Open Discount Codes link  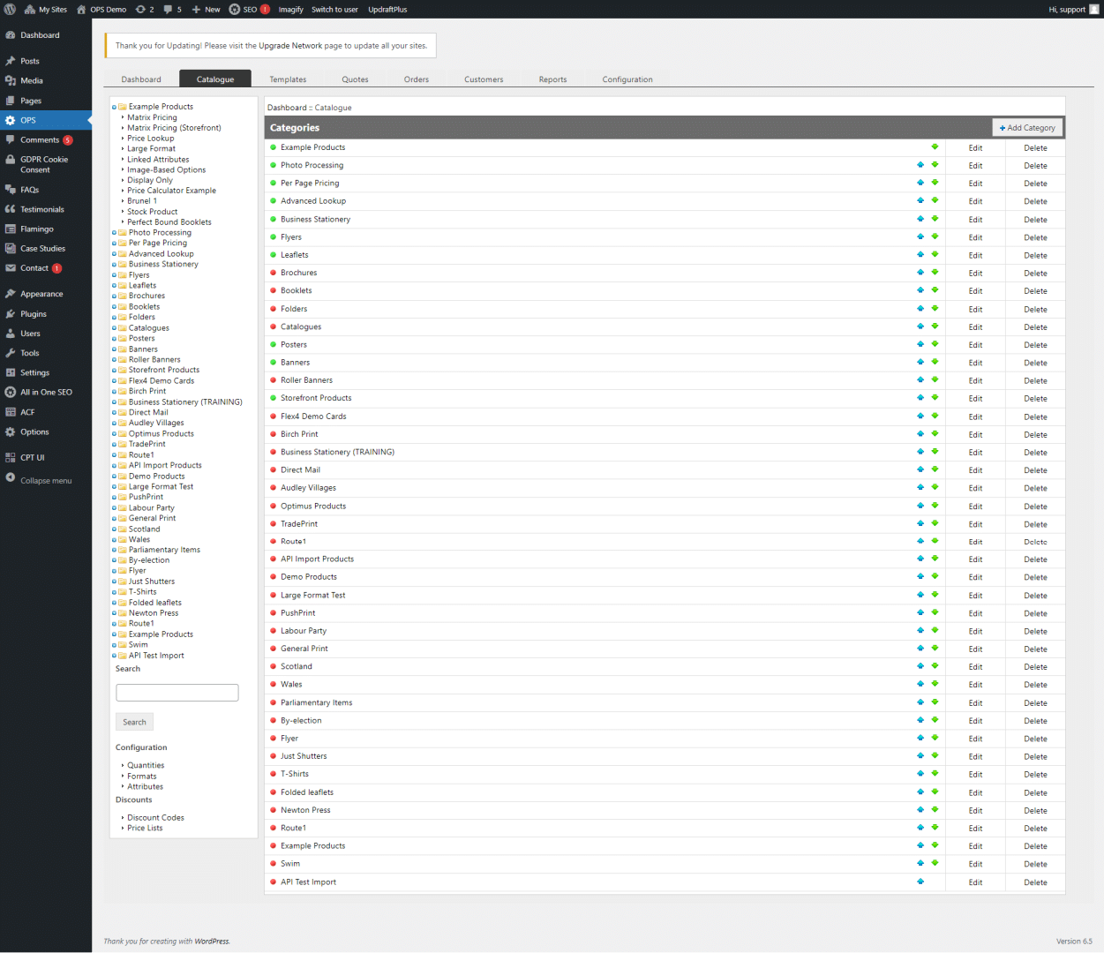tap(155, 818)
